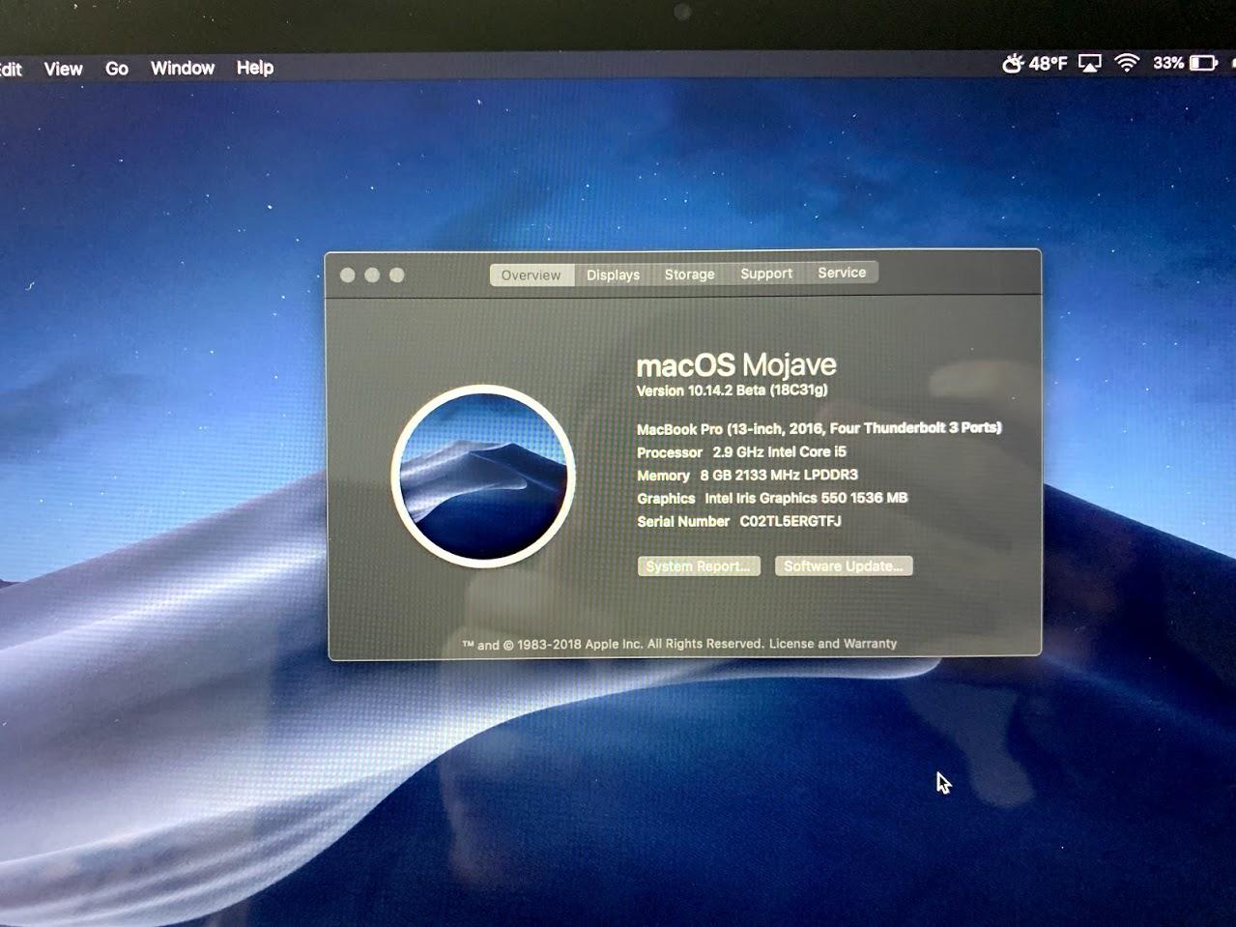Click the graphics value Intel Iris Graphics 550
This screenshot has height=927, width=1236.
(775, 498)
